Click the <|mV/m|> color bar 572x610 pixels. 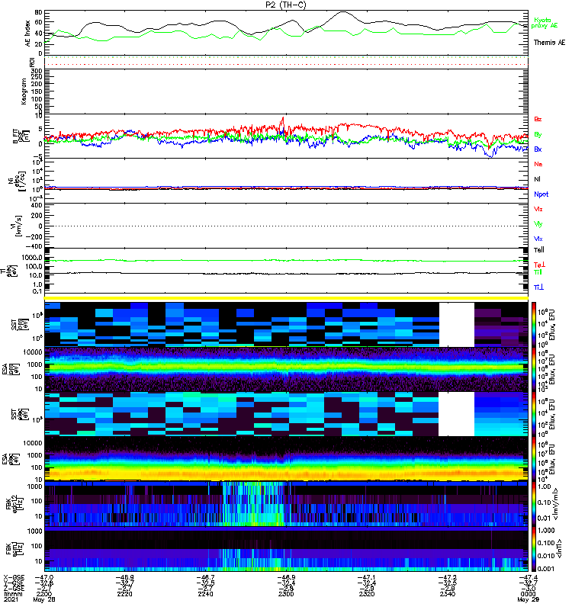[534, 503]
